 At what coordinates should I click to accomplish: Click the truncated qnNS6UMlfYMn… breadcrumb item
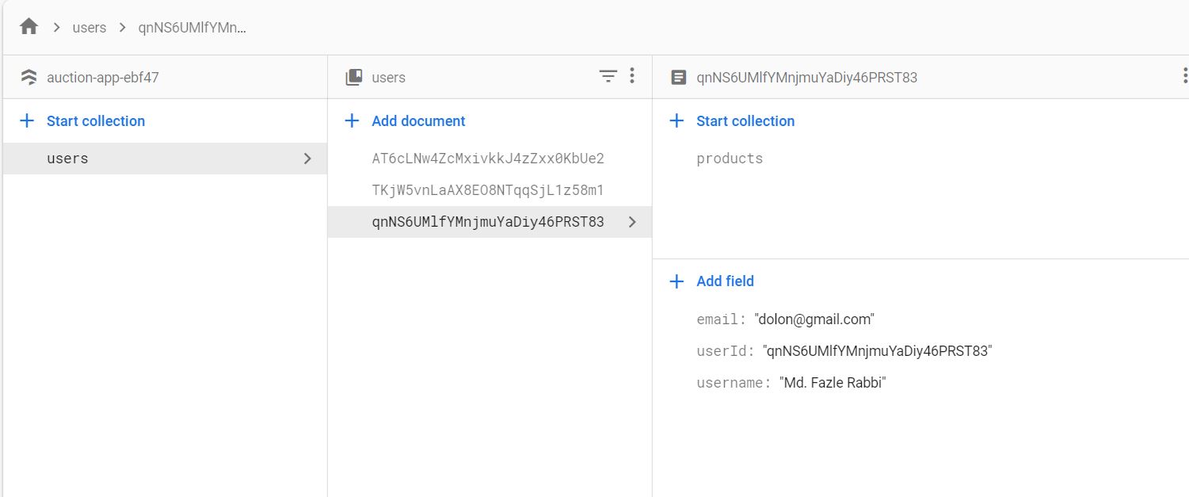192,28
